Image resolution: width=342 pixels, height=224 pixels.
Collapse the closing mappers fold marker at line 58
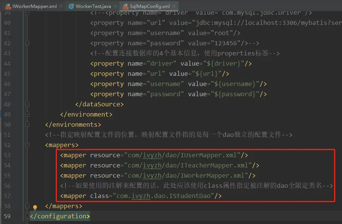pos(27,206)
